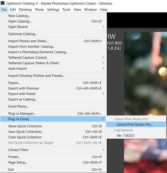167x173 pixels.
Task: Open the Develop menu
Action: (25, 10)
